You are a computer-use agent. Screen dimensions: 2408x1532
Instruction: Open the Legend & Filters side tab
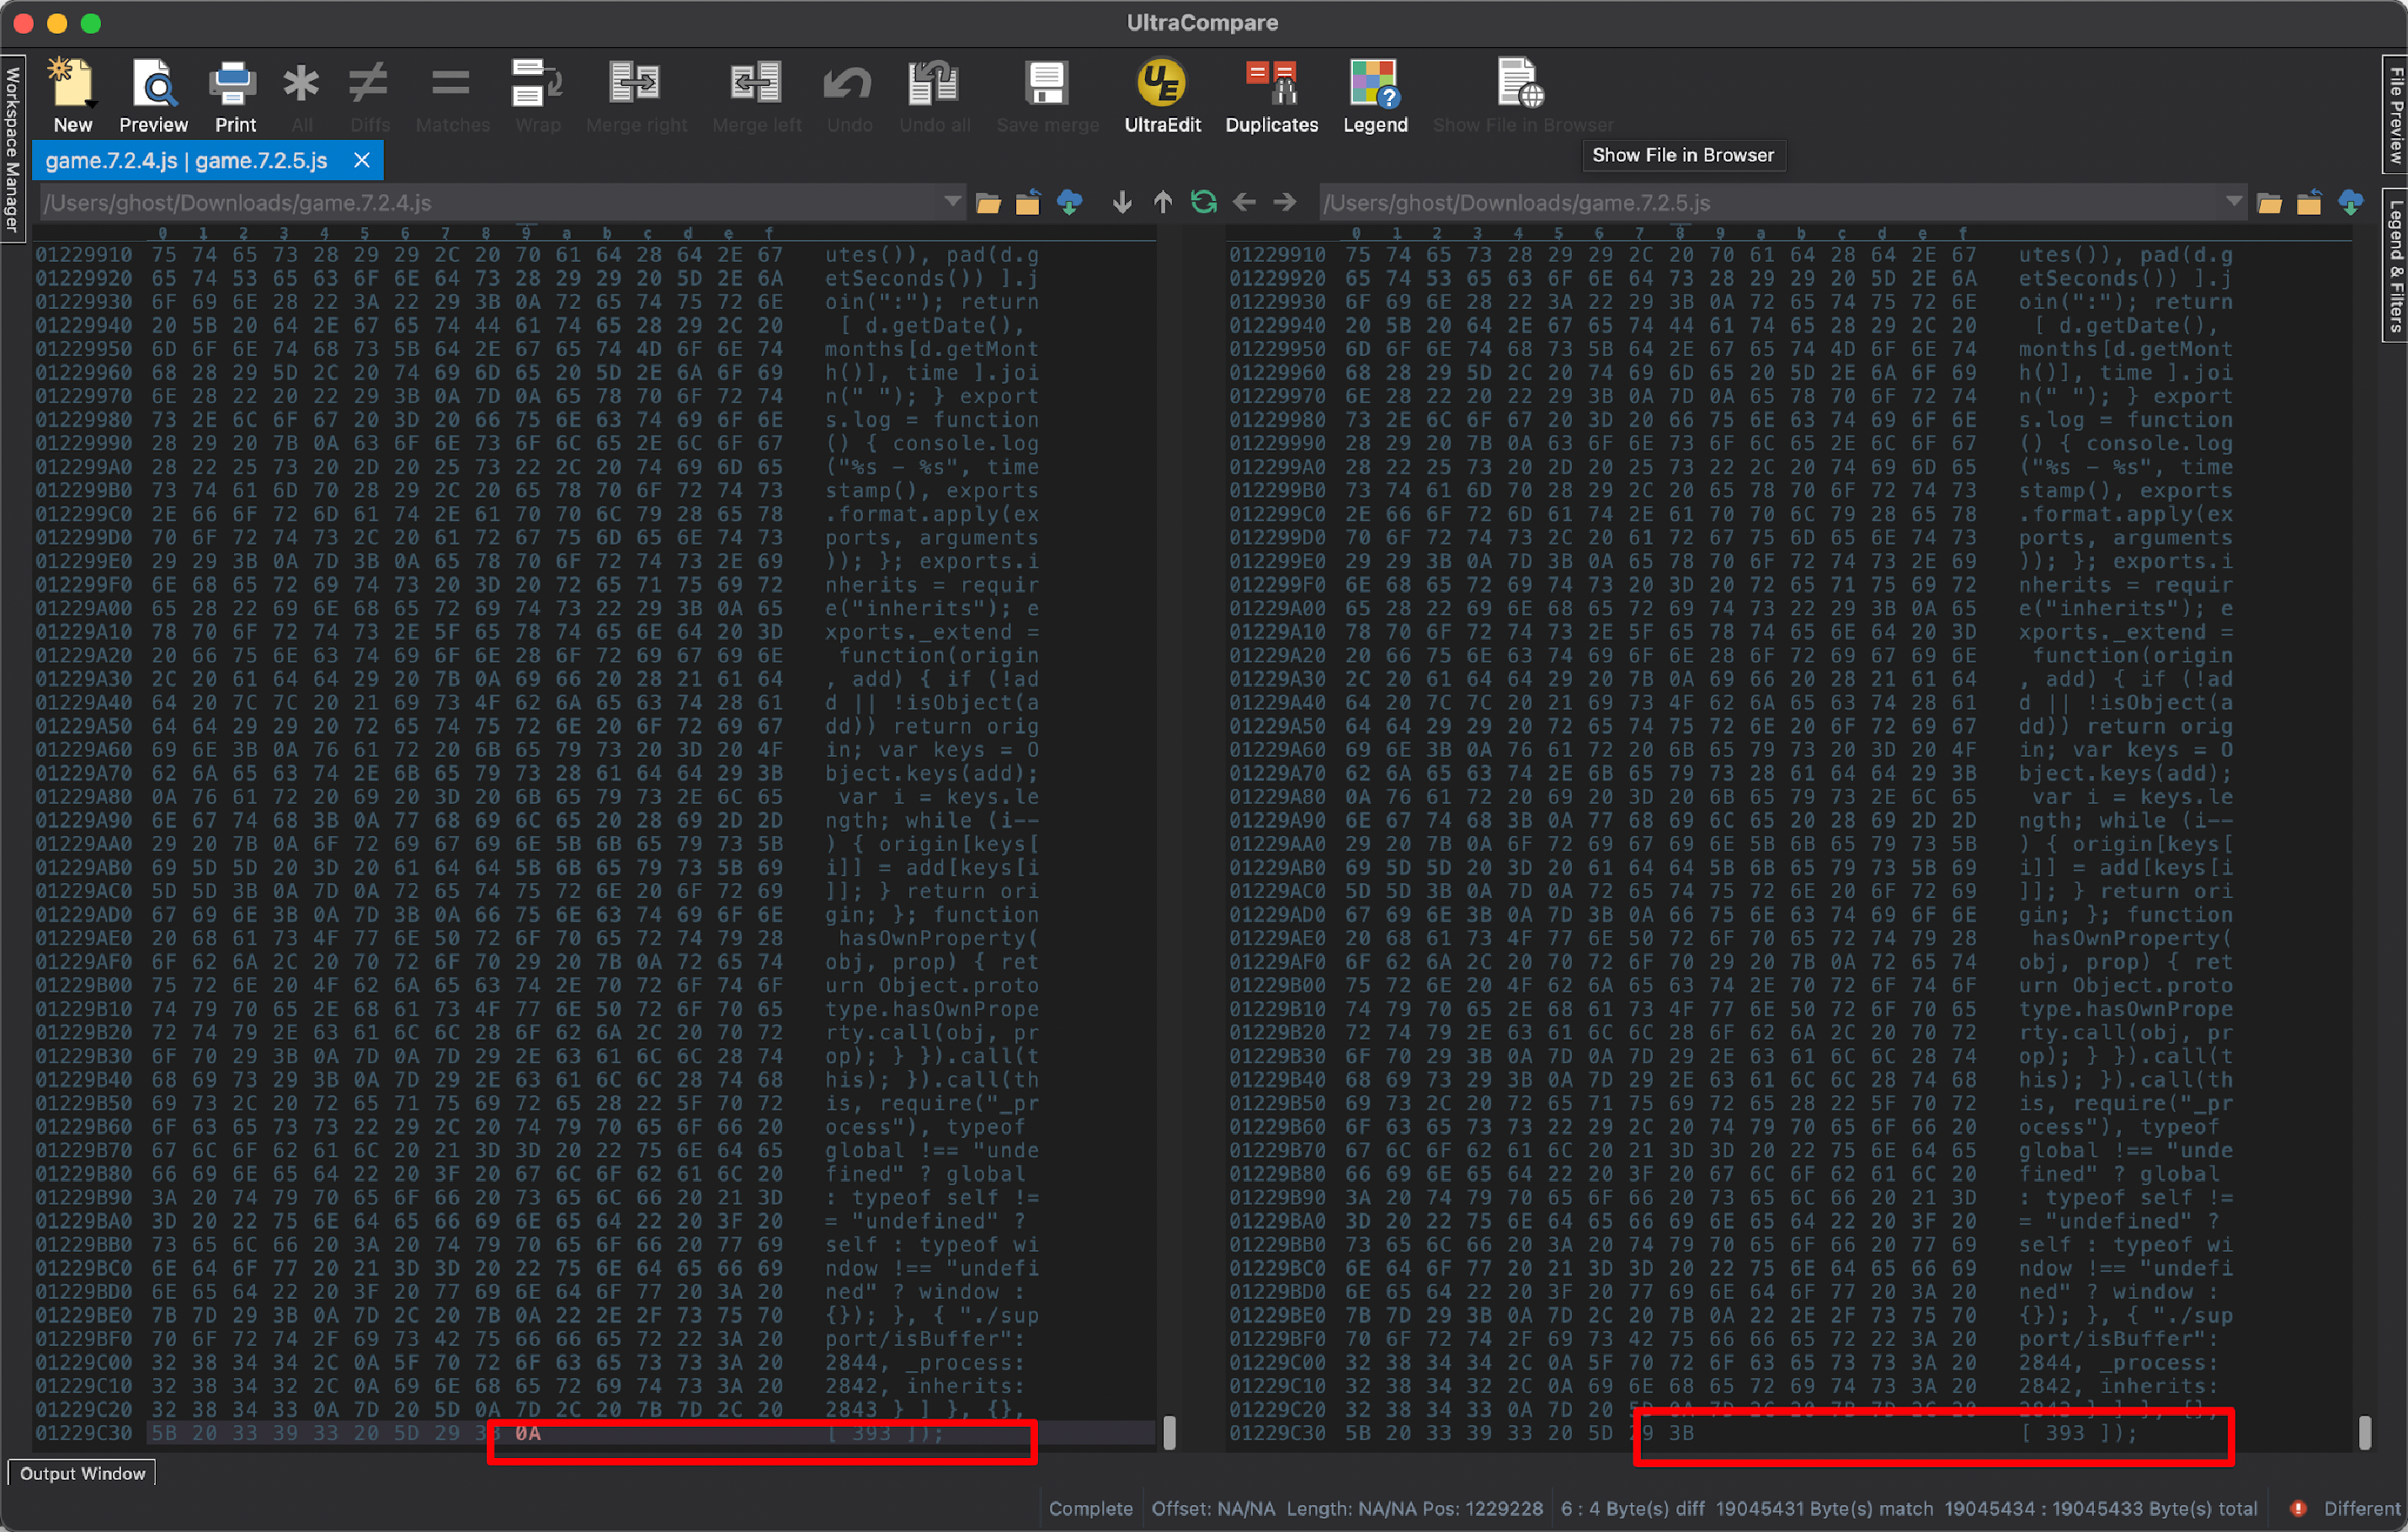click(2395, 265)
